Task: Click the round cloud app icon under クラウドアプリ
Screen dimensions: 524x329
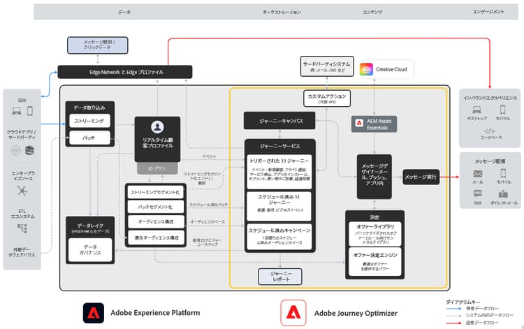Action: point(15,151)
